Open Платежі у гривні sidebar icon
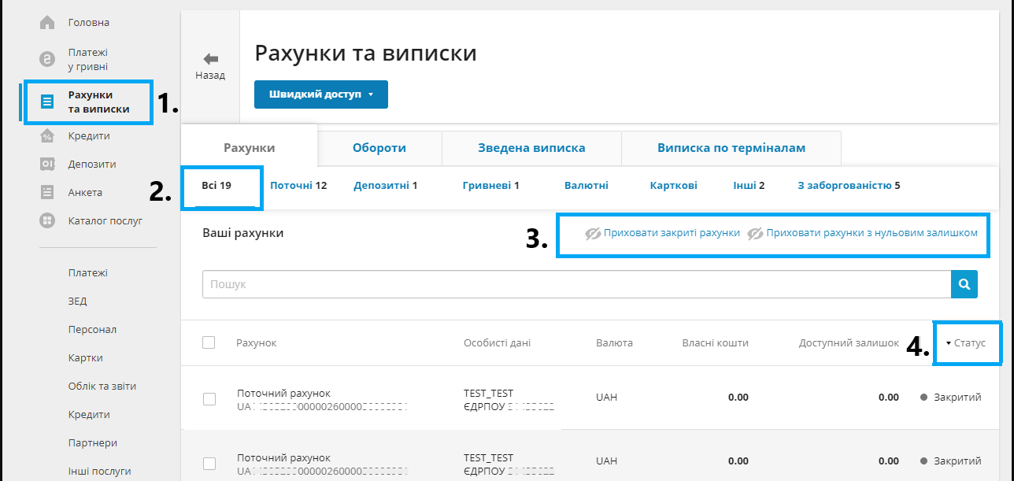The width and height of the screenshot is (1014, 481). tap(47, 59)
